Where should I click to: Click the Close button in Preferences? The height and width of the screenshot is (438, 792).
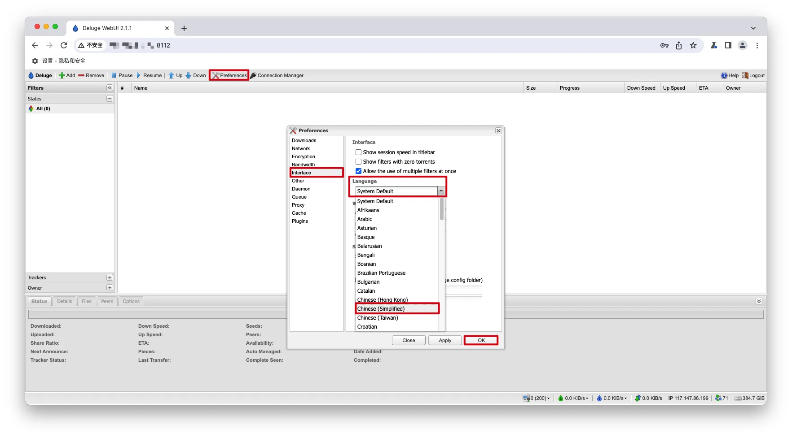409,340
